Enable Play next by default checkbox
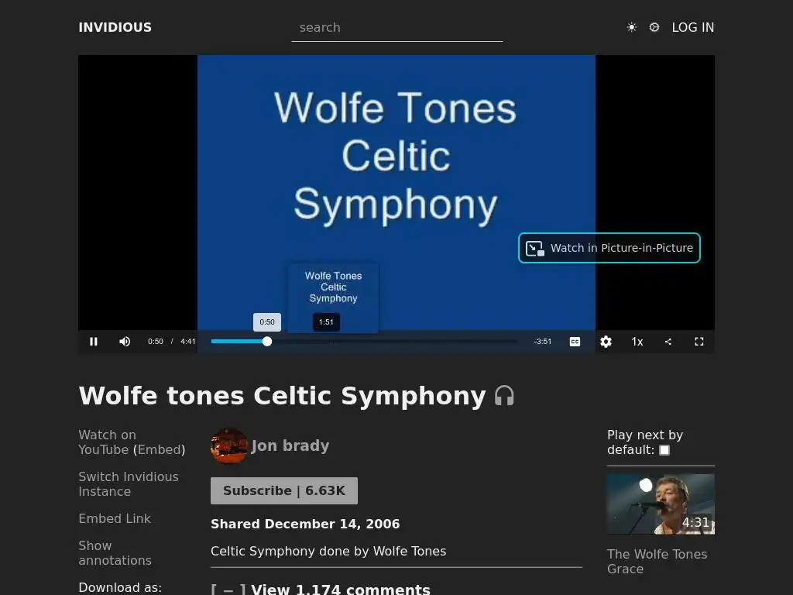Image resolution: width=793 pixels, height=595 pixels. 664,450
